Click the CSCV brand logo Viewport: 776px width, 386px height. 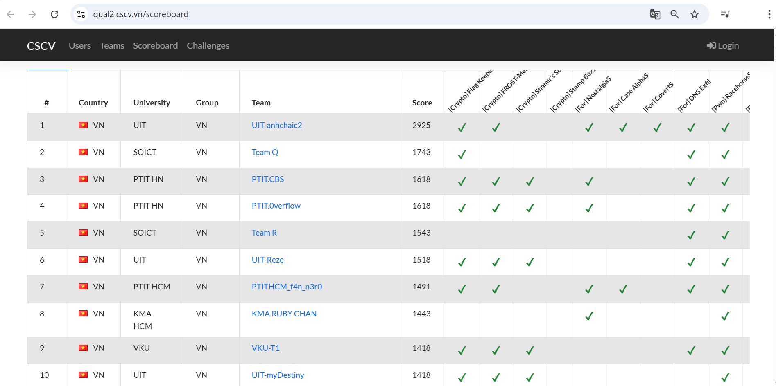point(41,46)
